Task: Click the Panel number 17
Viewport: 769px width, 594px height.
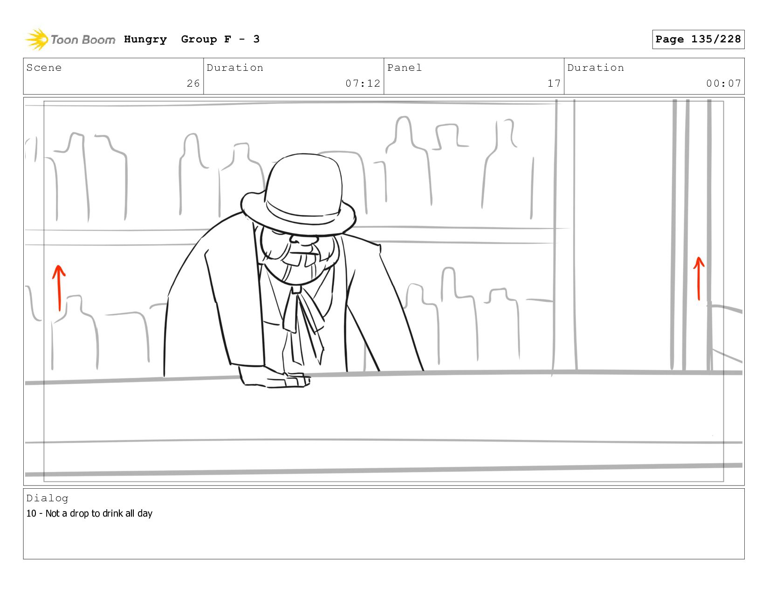Action: pos(554,83)
